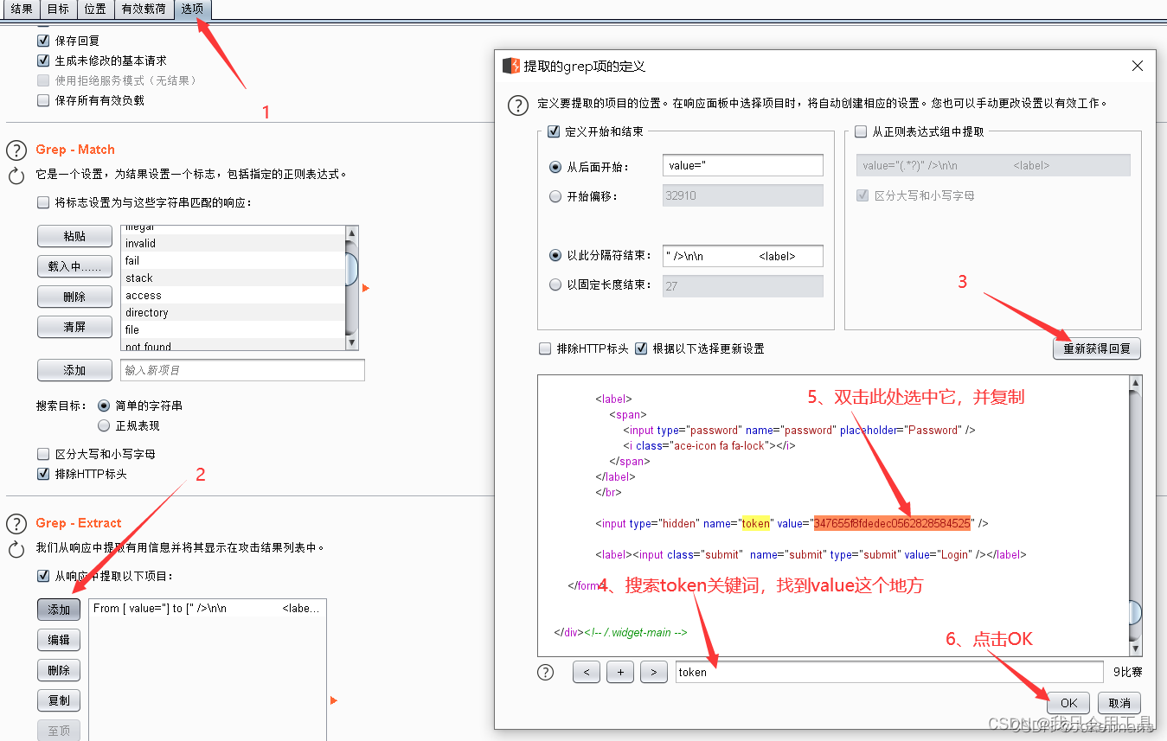This screenshot has width=1167, height=741.
Task: Click 清屏 button
Action: pyautogui.click(x=74, y=327)
